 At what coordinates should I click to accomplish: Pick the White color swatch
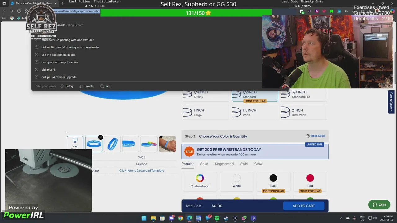pos(237,181)
